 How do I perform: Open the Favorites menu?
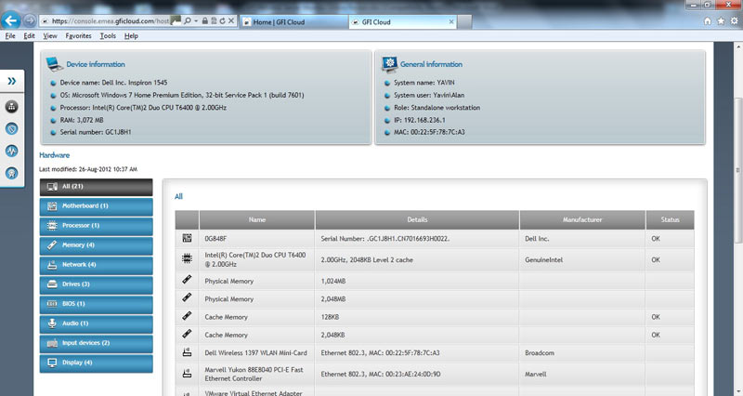click(78, 36)
